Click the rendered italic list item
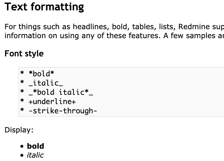Screen dimensions: 224x161 (35, 155)
